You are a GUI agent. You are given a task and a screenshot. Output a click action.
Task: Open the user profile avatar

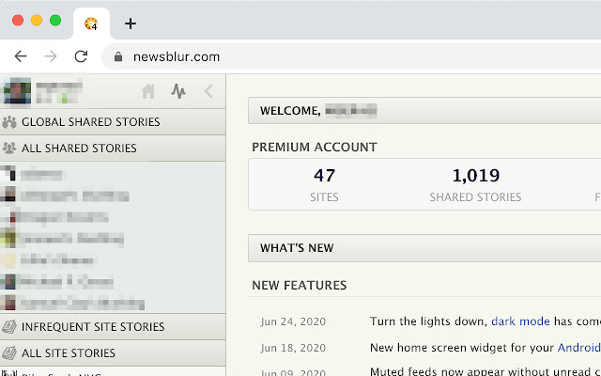[17, 91]
